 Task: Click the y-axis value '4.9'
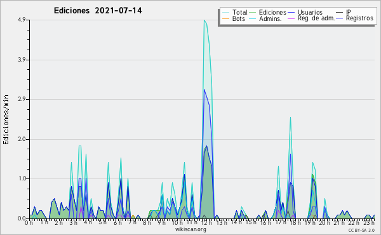click(x=22, y=20)
